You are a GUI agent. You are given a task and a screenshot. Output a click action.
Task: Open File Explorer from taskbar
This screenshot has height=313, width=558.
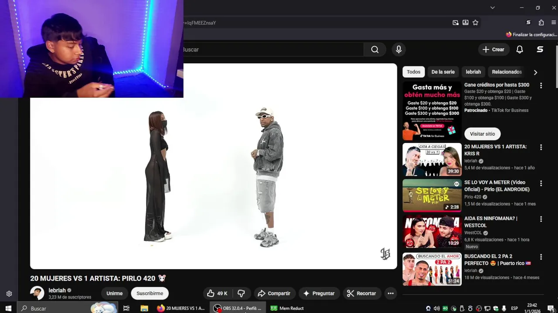pos(144,308)
